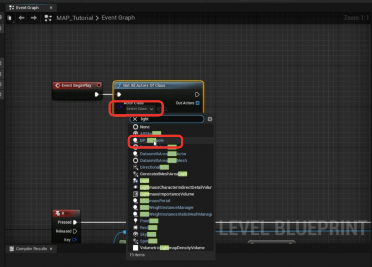Click the Out Actors array output pin

pos(198,103)
